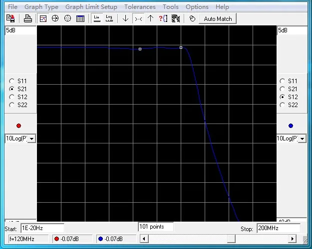
Task: Click the frequency scrollbar thumb
Action: [x=231, y=239]
